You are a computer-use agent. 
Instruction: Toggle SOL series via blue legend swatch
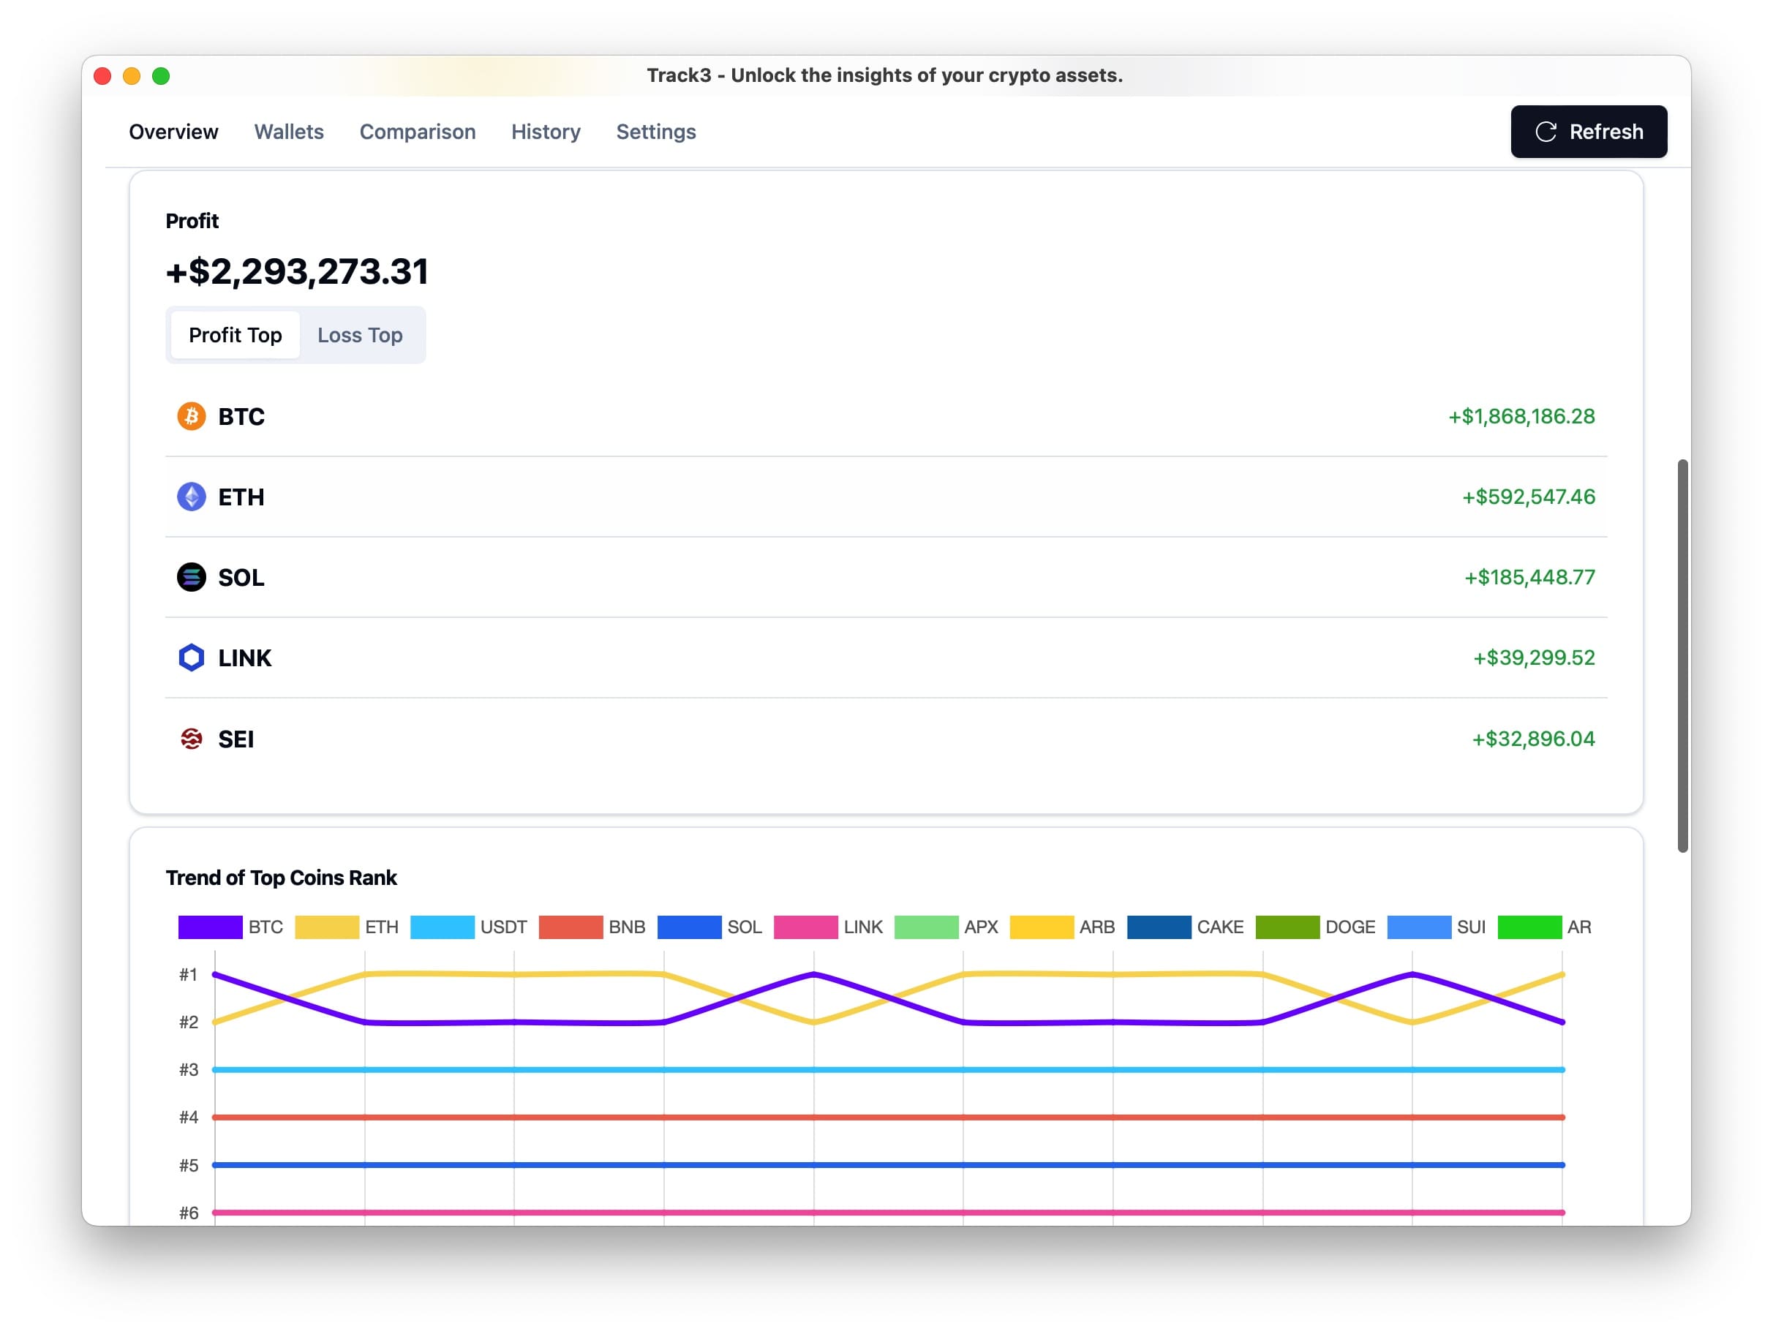tap(689, 927)
